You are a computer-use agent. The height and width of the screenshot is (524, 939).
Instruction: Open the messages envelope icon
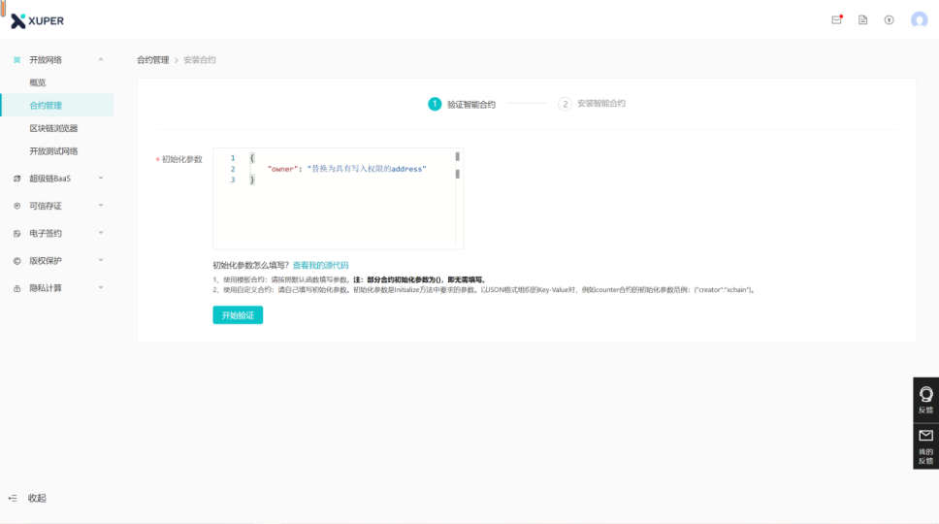836,19
